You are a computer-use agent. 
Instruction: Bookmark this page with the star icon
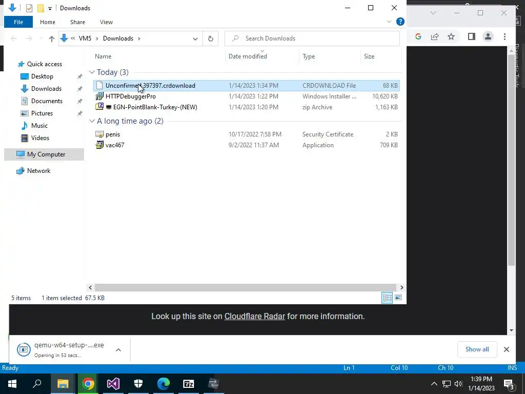[x=451, y=36]
